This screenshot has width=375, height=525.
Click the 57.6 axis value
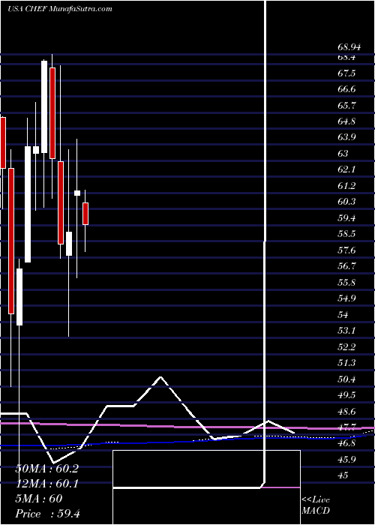[346, 250]
